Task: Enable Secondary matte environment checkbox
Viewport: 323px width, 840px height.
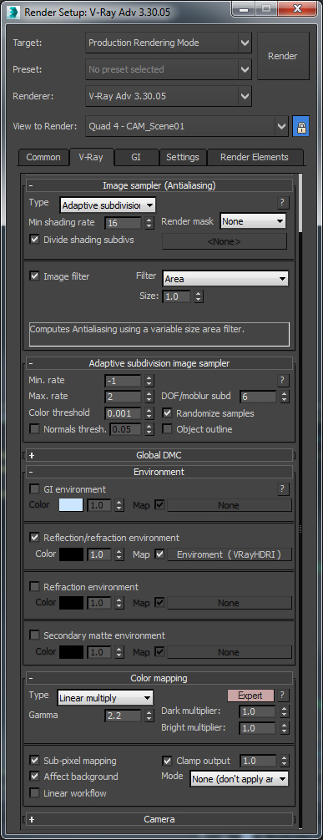Action: click(35, 635)
